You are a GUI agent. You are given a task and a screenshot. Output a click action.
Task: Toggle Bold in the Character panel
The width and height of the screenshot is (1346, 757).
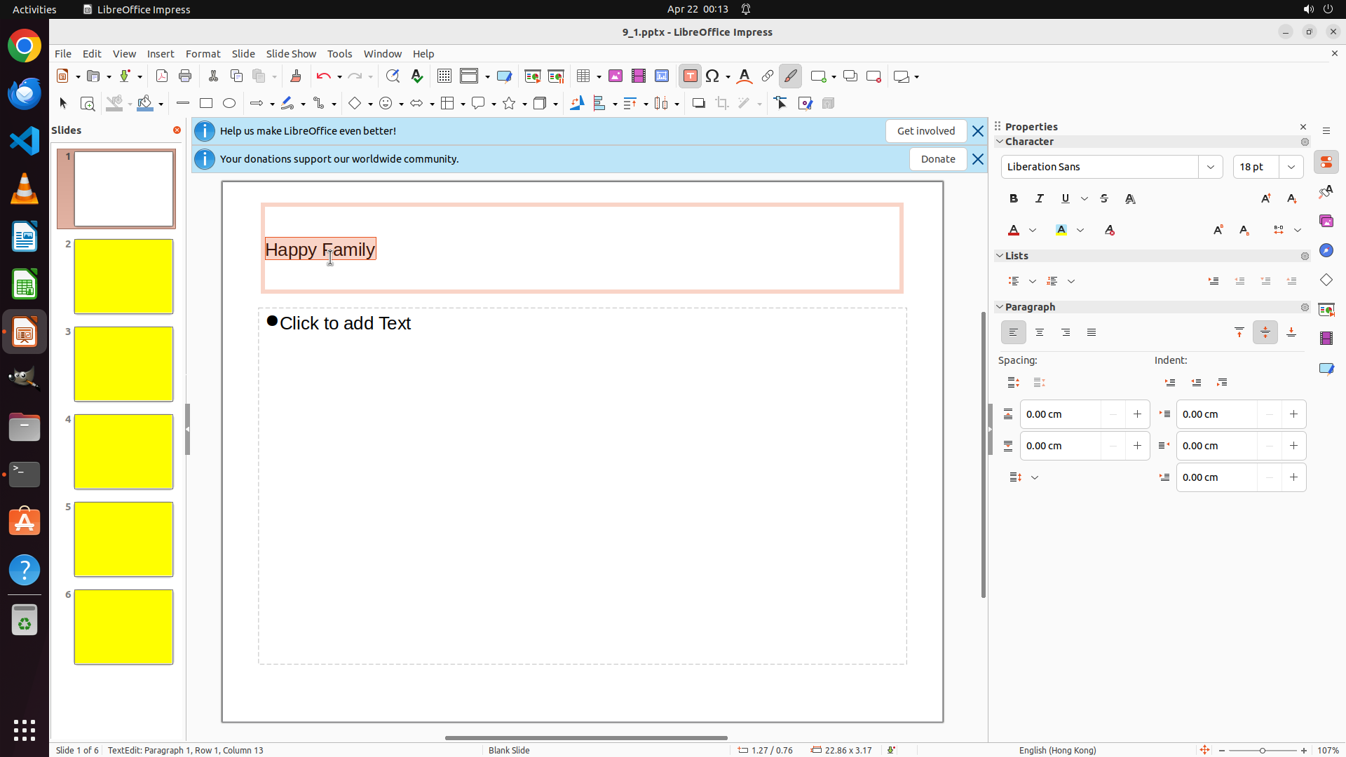click(1014, 199)
